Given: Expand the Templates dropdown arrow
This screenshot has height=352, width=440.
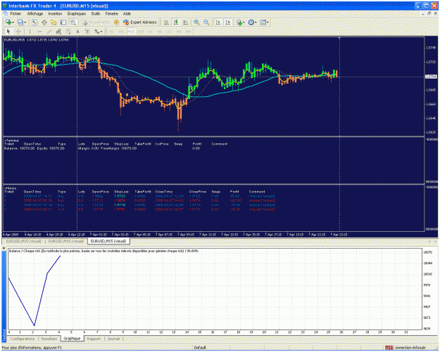Looking at the screenshot, I should click(x=268, y=22).
